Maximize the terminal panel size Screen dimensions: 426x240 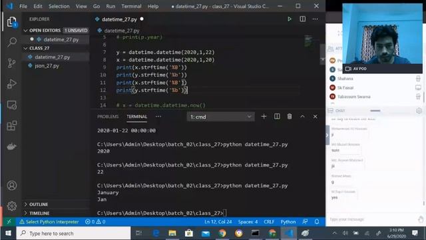(x=302, y=117)
